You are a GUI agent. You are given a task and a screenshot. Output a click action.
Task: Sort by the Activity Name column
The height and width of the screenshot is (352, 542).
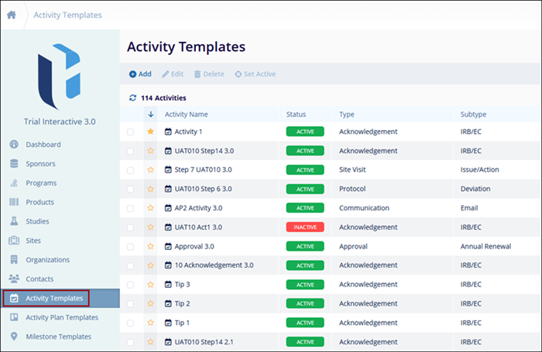click(x=186, y=114)
